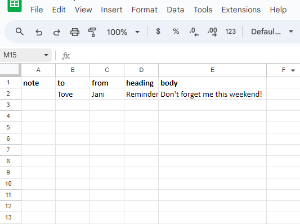Image resolution: width=300 pixels, height=224 pixels.
Task: Decrease decimal places
Action: tap(194, 32)
